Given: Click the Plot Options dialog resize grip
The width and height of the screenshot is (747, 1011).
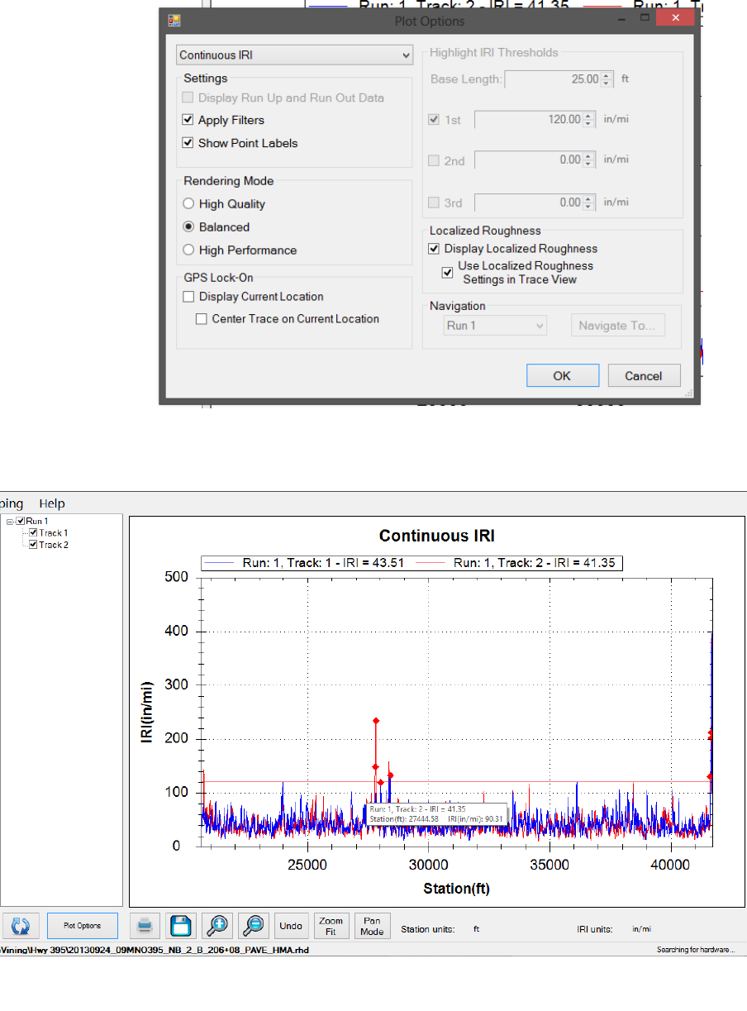Looking at the screenshot, I should (x=688, y=394).
